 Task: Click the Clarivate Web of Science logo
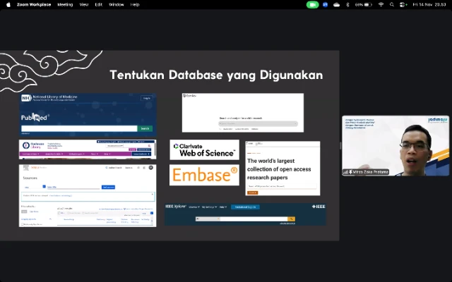[x=204, y=149]
